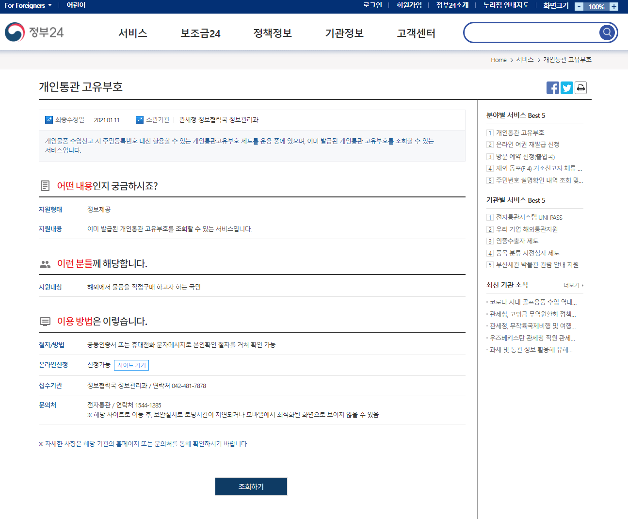The height and width of the screenshot is (519, 628).
Task: Click document icon beside 어떤 내용인지 heading
Action: pyautogui.click(x=45, y=186)
